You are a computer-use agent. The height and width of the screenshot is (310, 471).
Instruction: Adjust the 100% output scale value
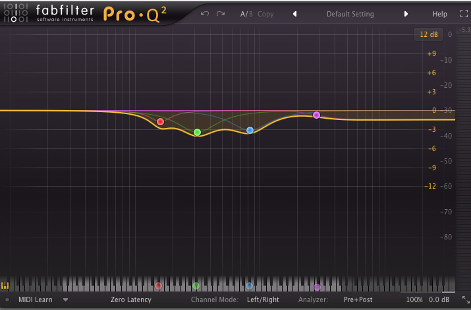[x=414, y=300]
